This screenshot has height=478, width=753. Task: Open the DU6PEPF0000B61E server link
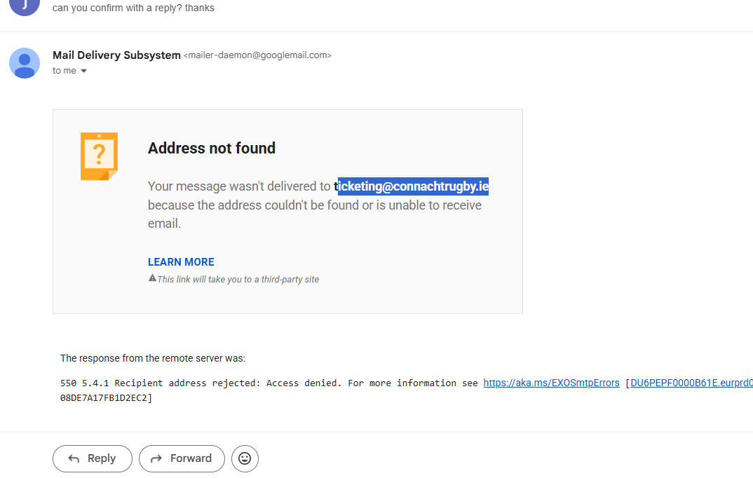pos(691,383)
